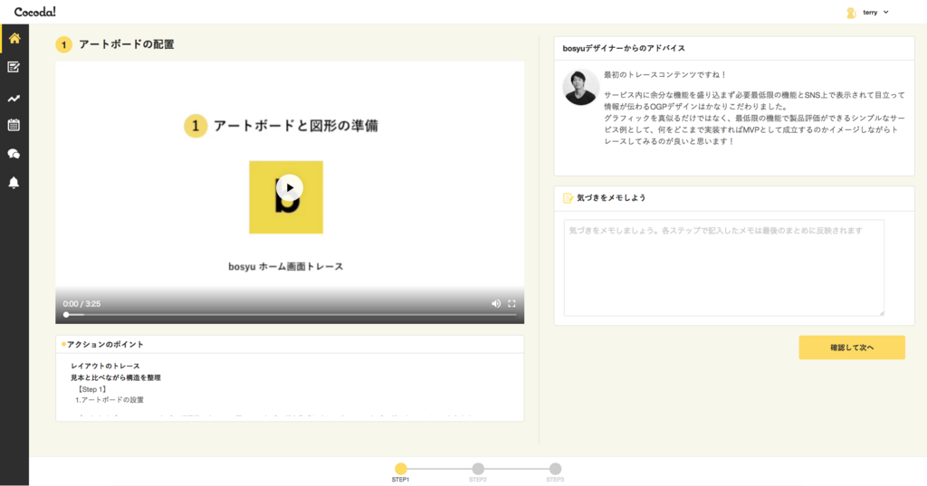Open the Home icon in sidebar

tap(14, 38)
